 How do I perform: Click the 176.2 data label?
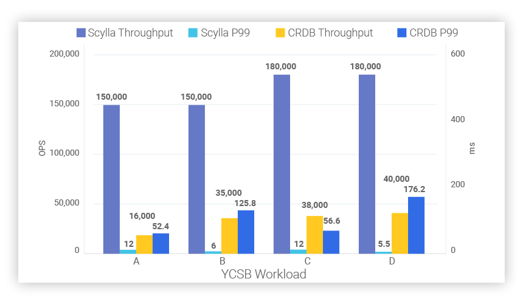click(x=414, y=189)
